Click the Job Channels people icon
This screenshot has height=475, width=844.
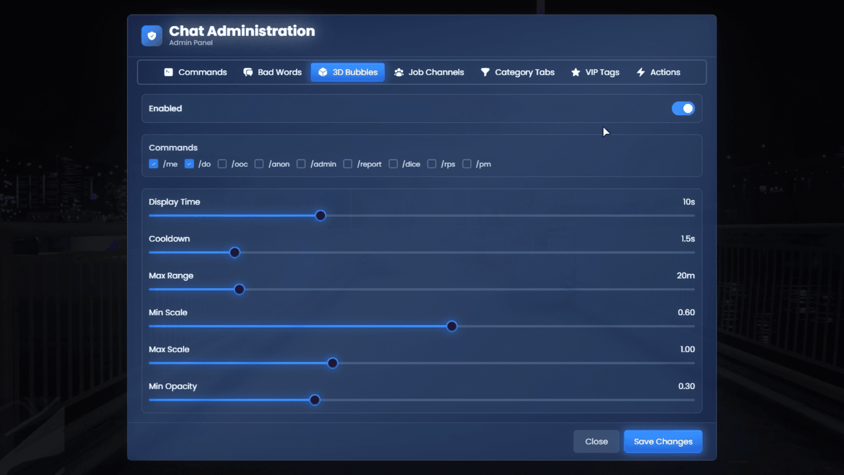pyautogui.click(x=399, y=72)
